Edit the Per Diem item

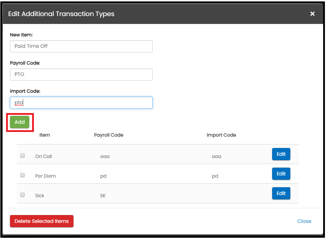pos(281,174)
